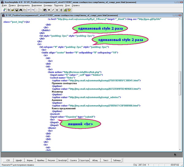
Task: Click the closing </form> tag line
Action: pos(52,128)
